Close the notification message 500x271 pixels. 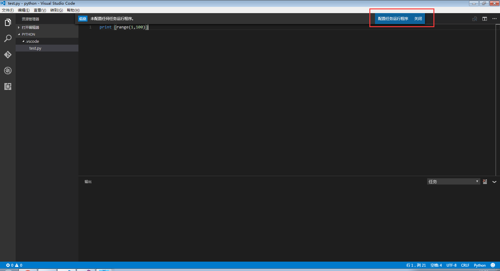[418, 19]
